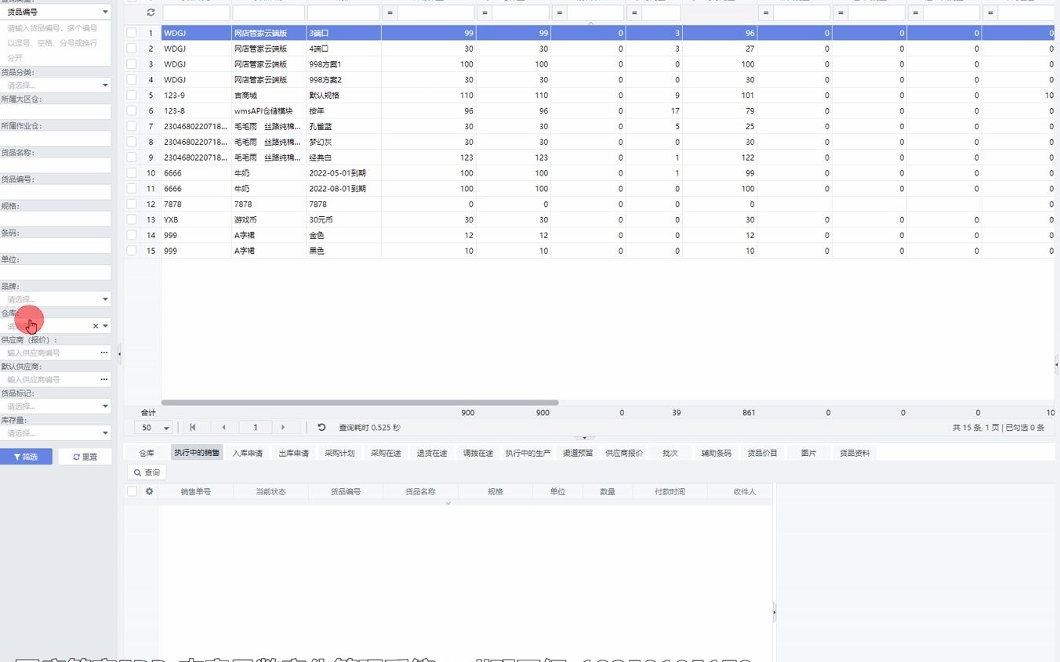
Task: Click the page number box showing 1
Action: click(256, 427)
